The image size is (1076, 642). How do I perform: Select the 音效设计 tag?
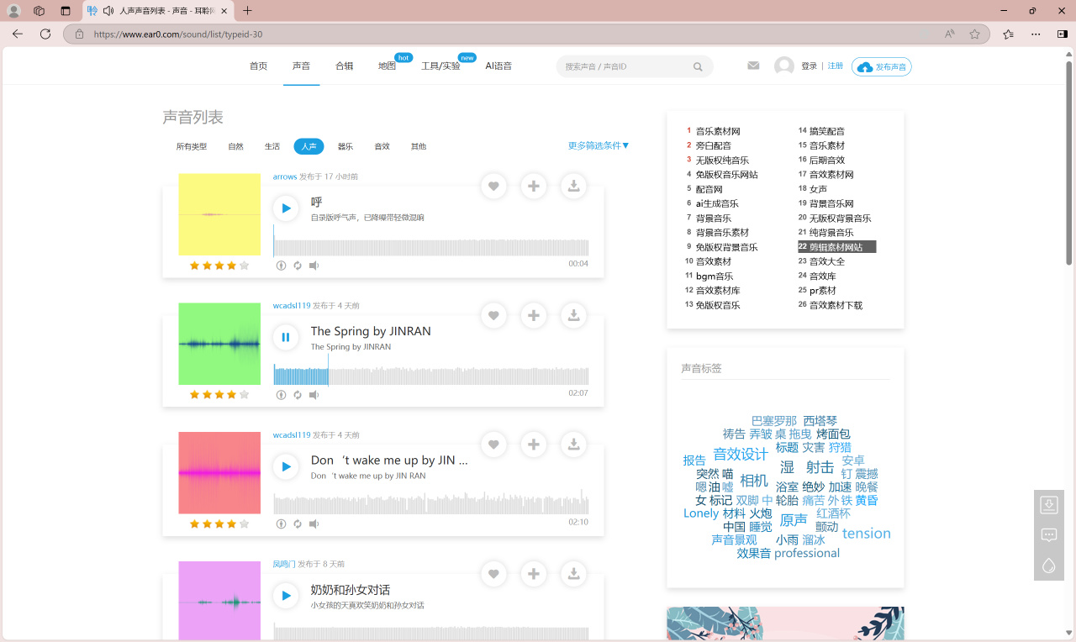(741, 455)
